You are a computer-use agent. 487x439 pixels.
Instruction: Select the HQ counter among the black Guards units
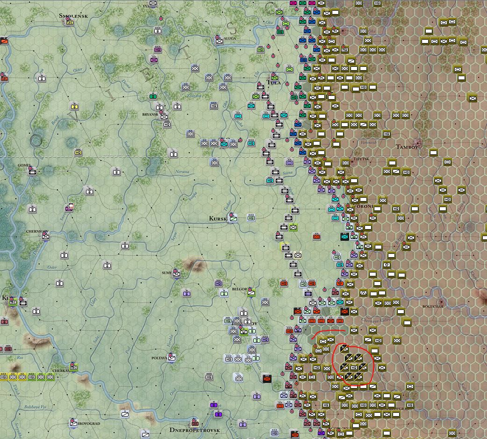(x=354, y=367)
